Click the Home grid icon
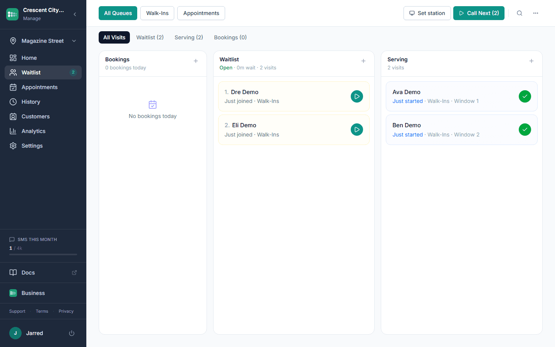555x347 pixels. click(x=13, y=58)
